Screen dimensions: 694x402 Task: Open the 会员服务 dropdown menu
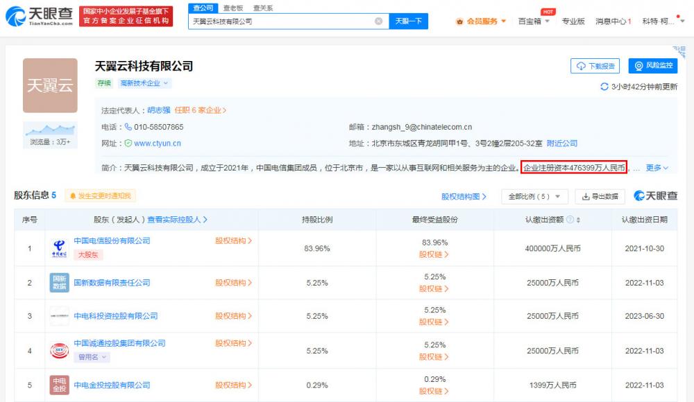pyautogui.click(x=481, y=21)
